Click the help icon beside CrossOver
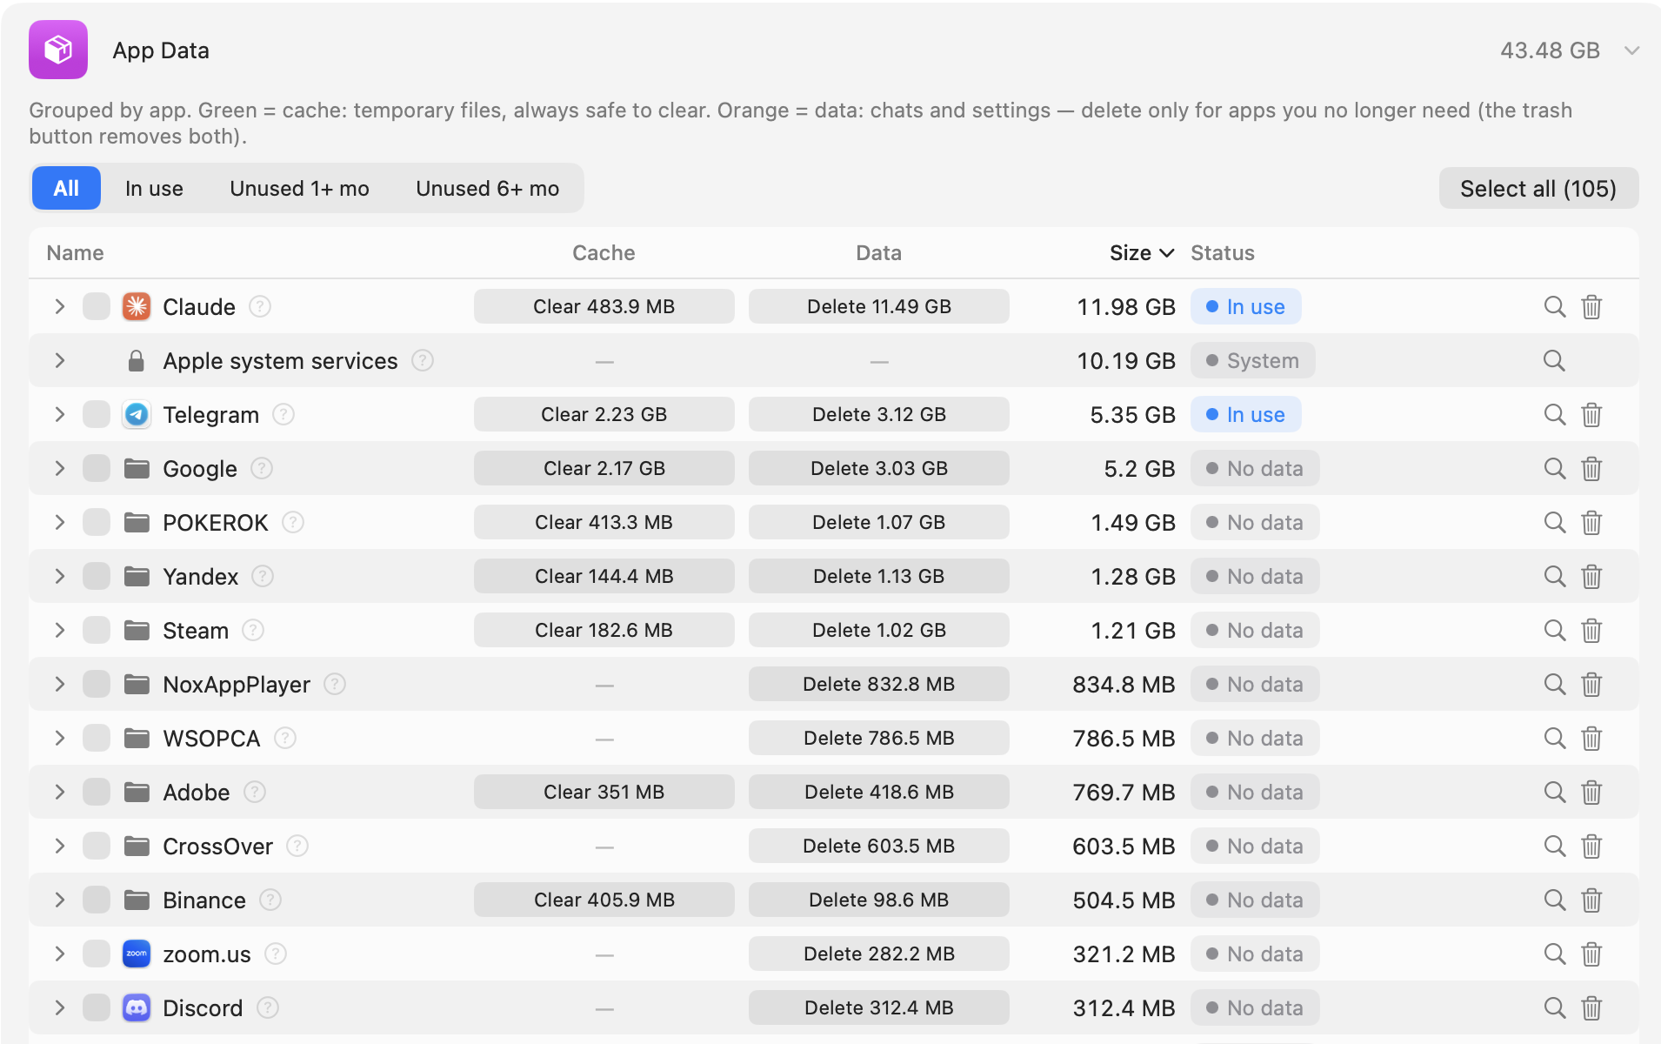Screen dimensions: 1661x1044 297,846
